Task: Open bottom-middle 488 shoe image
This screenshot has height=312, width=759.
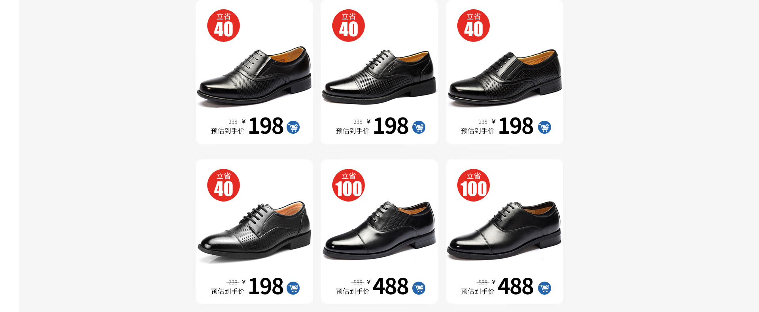Action: pyautogui.click(x=379, y=230)
